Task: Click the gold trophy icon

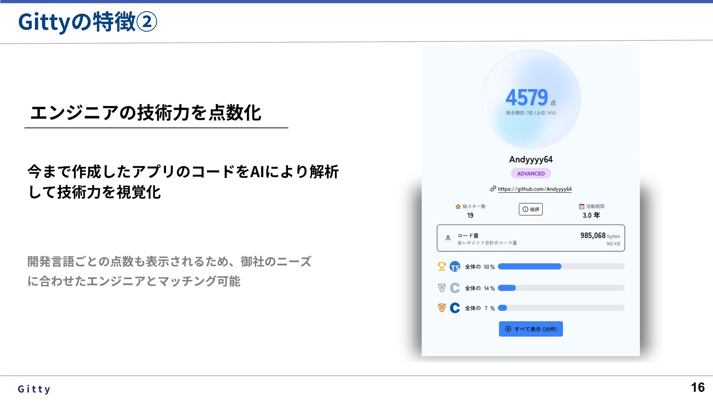Action: click(x=442, y=267)
